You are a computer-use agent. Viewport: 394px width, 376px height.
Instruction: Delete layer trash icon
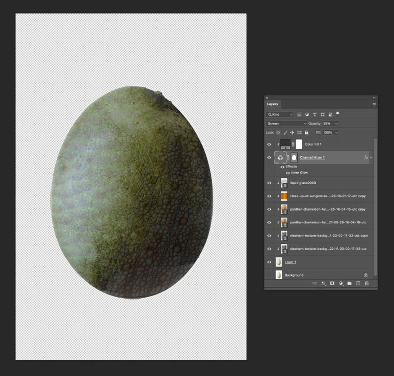tap(367, 283)
